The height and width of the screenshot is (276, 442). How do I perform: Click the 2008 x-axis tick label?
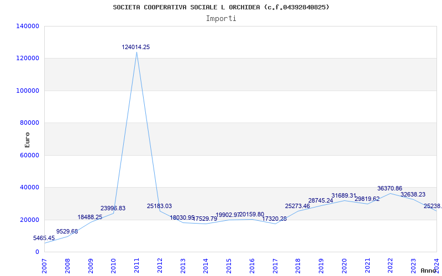[x=67, y=266]
